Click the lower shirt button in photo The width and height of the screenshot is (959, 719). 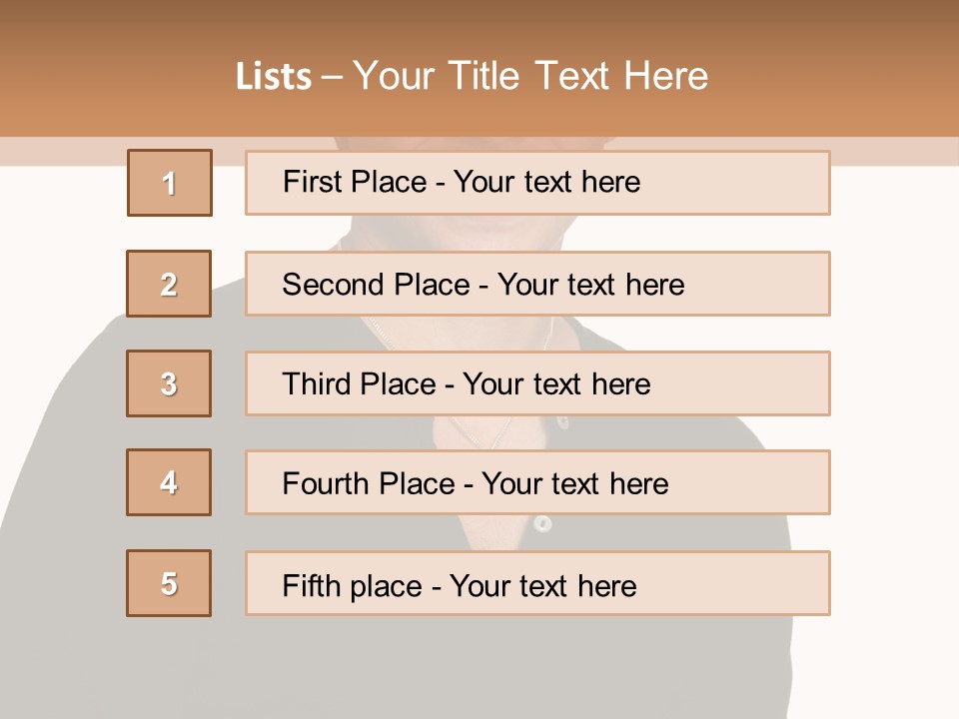[542, 523]
